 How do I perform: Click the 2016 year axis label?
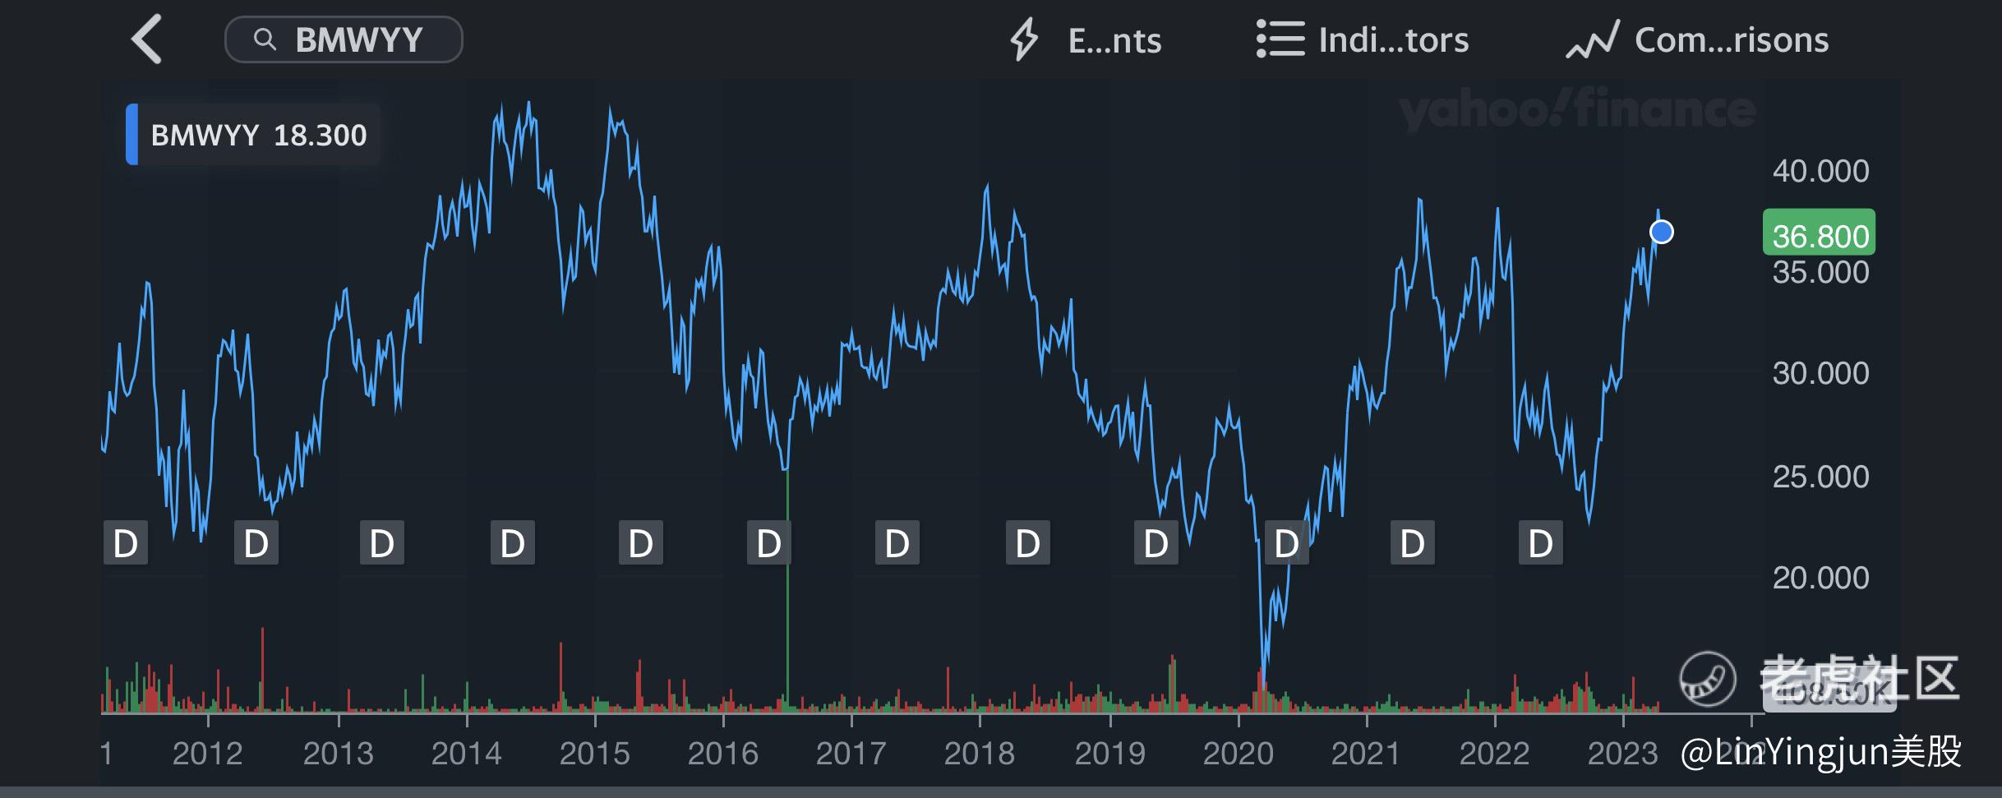tap(722, 753)
